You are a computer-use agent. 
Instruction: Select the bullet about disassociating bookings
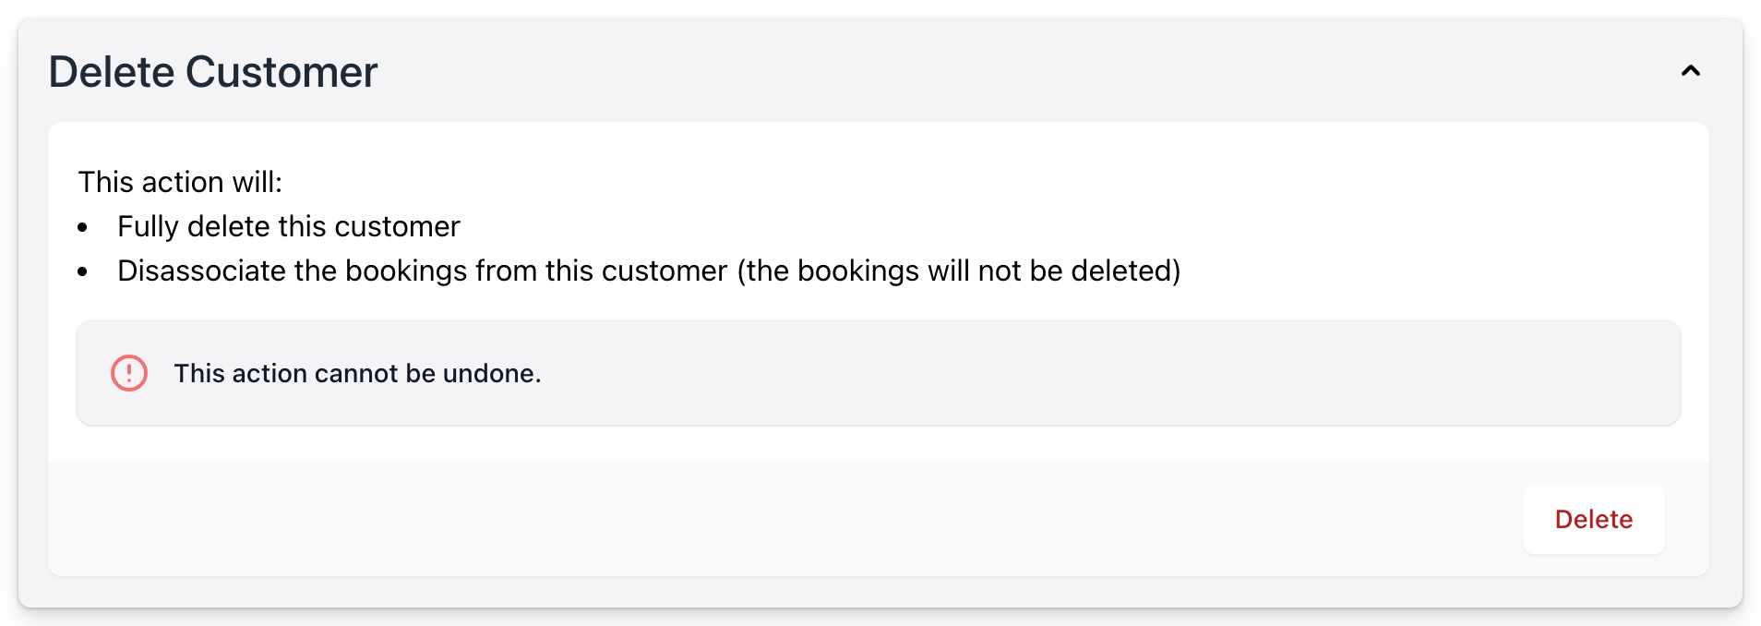(649, 271)
